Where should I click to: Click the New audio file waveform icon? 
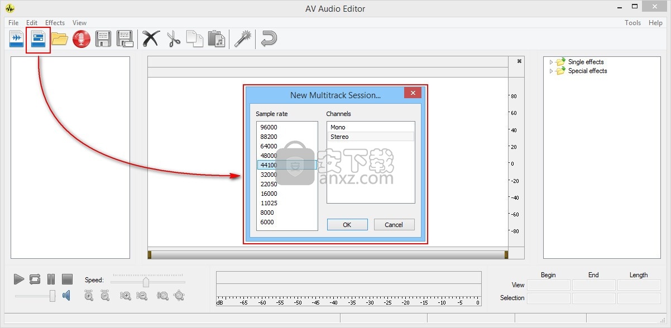(x=17, y=39)
